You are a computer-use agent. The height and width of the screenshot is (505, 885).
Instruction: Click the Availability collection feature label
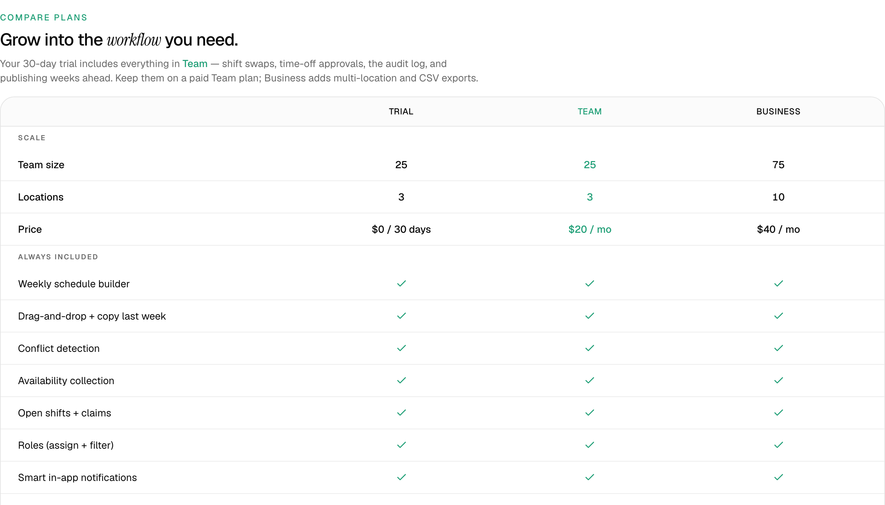click(x=66, y=381)
